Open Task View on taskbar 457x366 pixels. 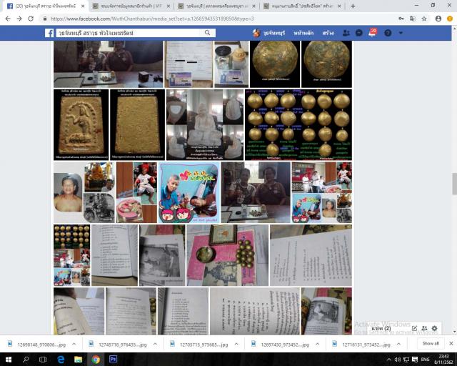pos(43,360)
